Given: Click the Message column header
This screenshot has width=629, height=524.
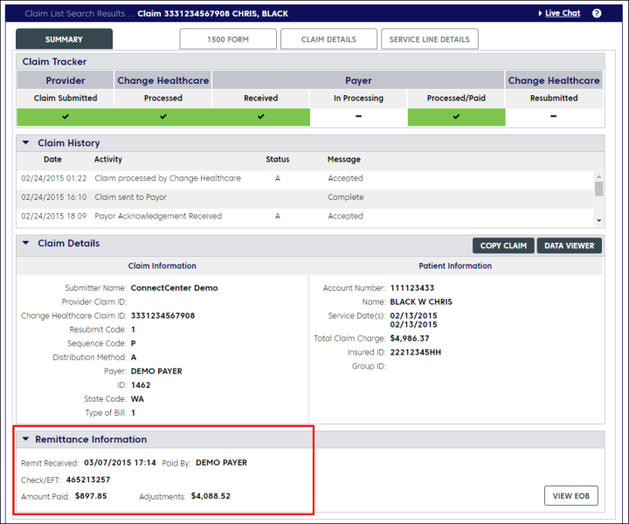Looking at the screenshot, I should pos(344,159).
